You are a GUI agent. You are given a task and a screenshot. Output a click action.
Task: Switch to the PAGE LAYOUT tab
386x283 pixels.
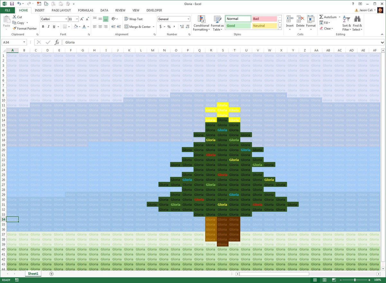tap(61, 10)
